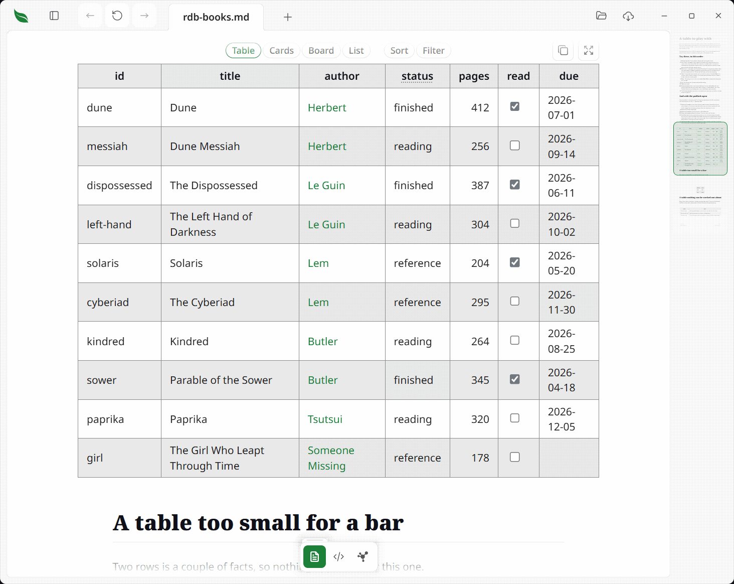This screenshot has width=734, height=584.
Task: Click the empty due cell for girl
Action: [x=569, y=458]
